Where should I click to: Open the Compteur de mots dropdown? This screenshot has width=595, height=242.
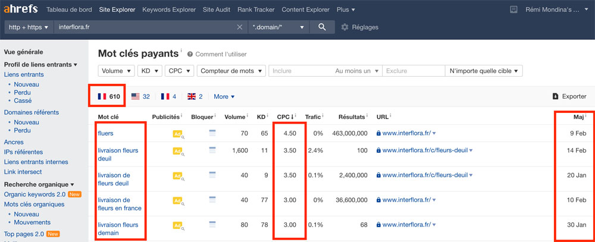tap(231, 71)
